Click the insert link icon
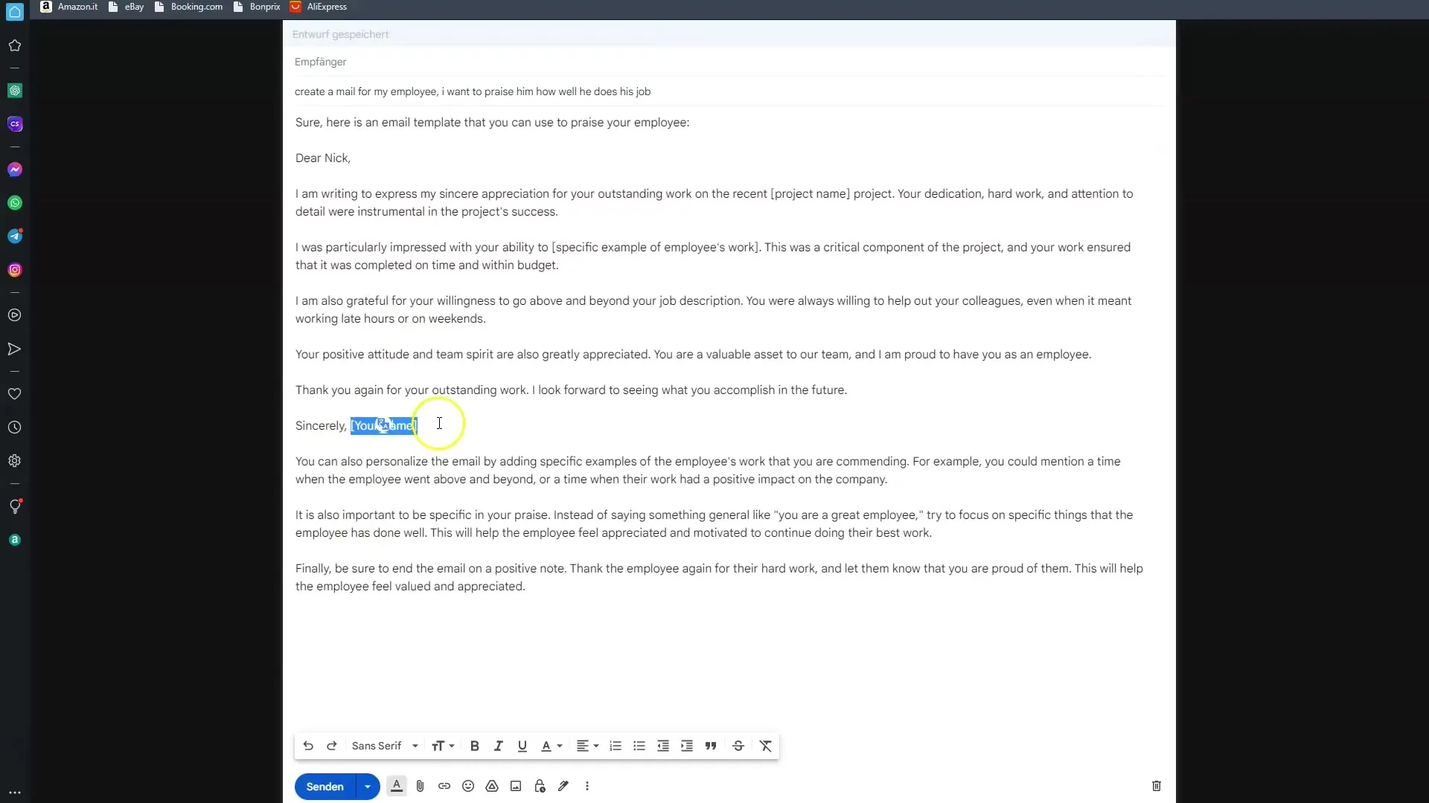Viewport: 1429px width, 803px height. coord(444,787)
